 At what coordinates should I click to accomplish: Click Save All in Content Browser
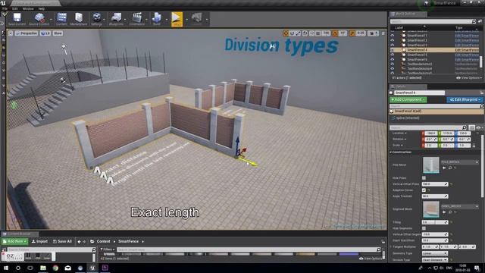pos(62,241)
